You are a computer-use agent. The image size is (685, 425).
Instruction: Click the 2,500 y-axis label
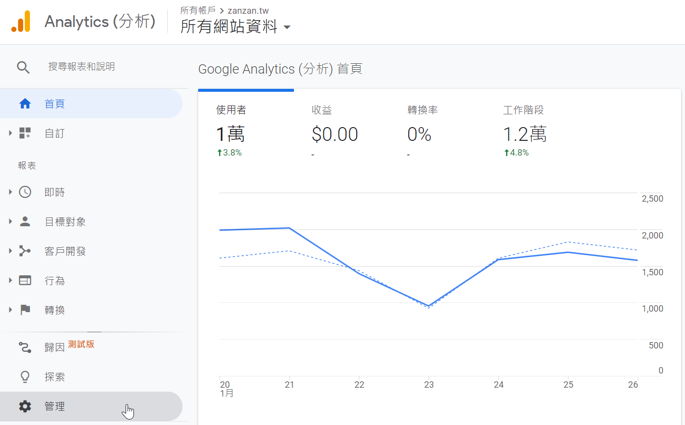click(x=652, y=199)
